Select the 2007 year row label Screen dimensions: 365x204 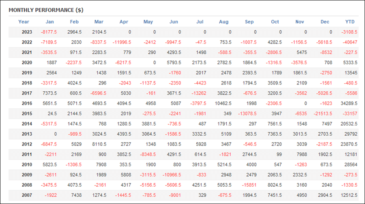tap(27, 195)
